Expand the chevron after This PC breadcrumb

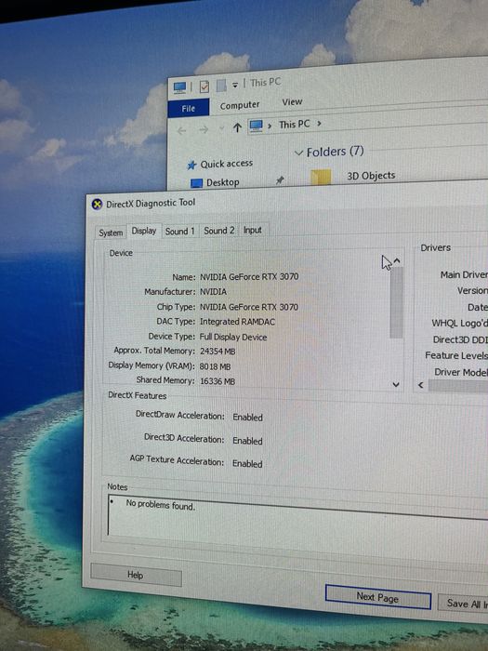tap(319, 124)
